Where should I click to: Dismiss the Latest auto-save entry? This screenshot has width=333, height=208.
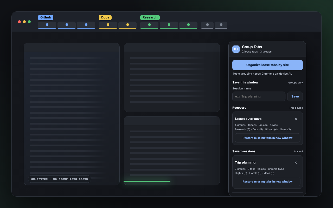(296, 119)
